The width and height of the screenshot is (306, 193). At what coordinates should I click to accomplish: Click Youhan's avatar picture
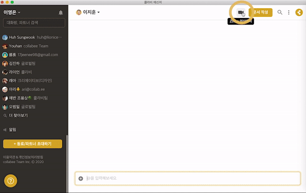pyautogui.click(x=5, y=46)
